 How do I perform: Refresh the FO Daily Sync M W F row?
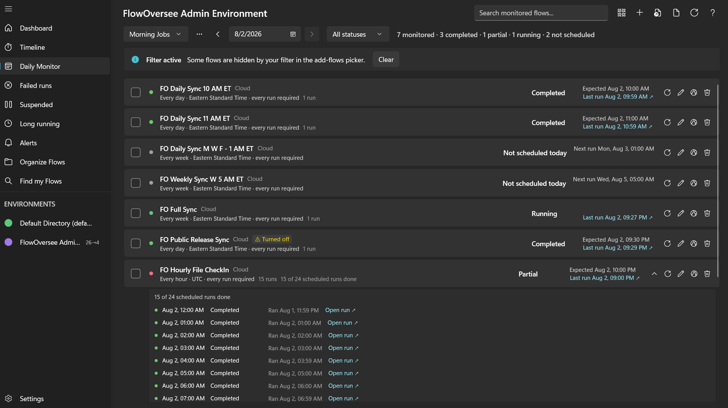click(668, 153)
